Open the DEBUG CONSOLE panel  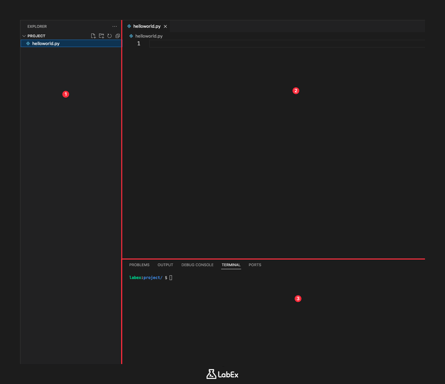coord(197,265)
